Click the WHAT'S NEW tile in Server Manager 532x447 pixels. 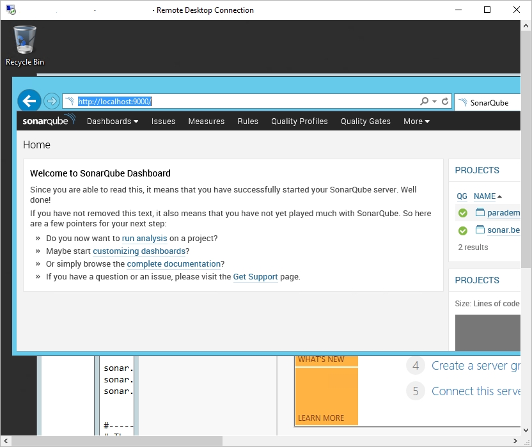point(326,361)
